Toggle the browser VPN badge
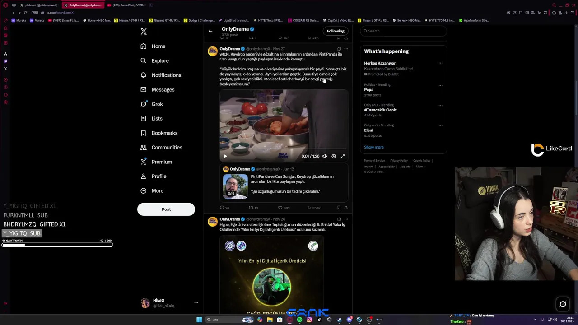578x325 pixels. (35, 13)
